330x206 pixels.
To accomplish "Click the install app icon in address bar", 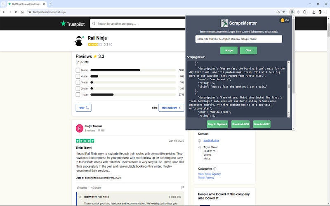I will [x=278, y=12].
